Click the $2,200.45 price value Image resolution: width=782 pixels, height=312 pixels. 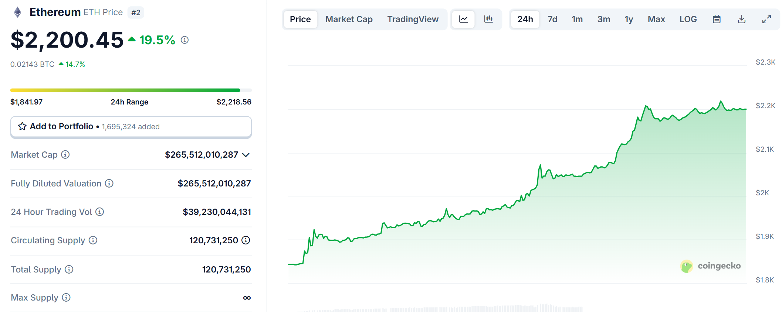(x=67, y=40)
